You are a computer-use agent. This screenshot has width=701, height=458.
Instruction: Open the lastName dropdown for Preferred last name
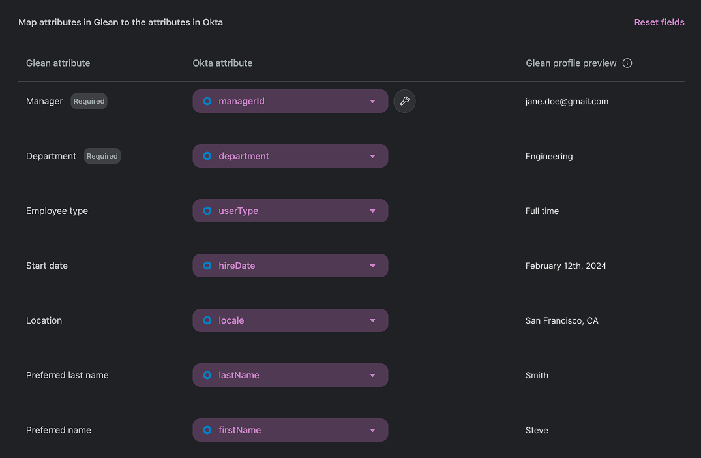pos(372,375)
